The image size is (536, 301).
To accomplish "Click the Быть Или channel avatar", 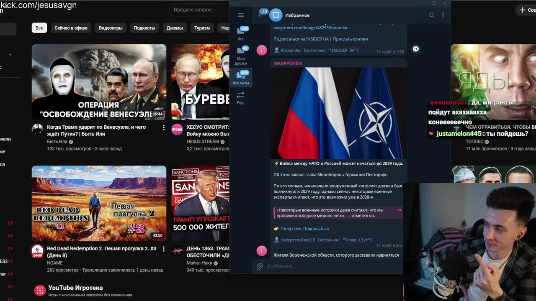I will tap(38, 129).
